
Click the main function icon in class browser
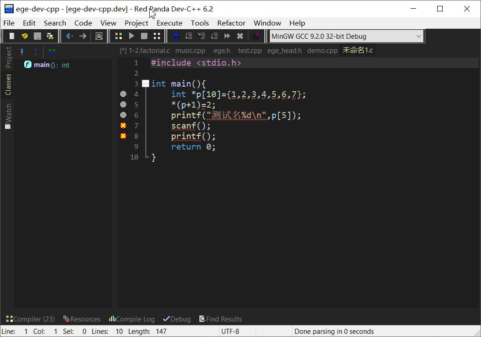(x=28, y=64)
